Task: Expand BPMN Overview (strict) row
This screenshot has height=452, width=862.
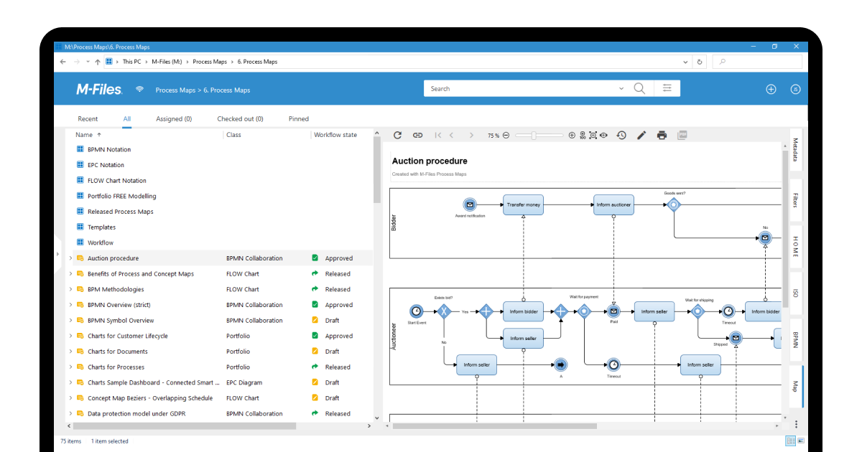Action: coord(70,305)
